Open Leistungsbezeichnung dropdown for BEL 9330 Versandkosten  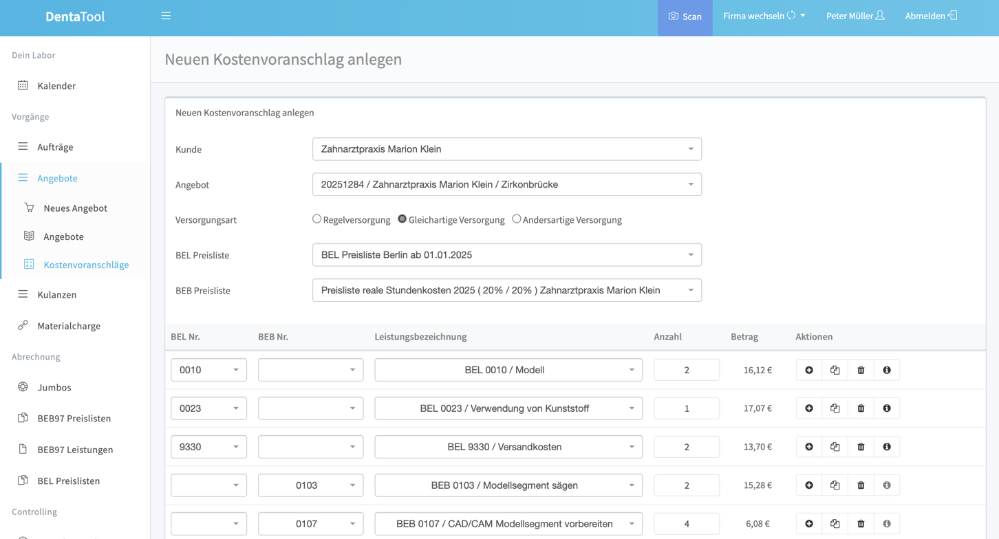[x=508, y=447]
